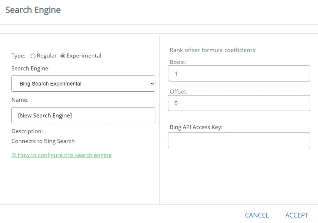Click the Boost: field label
Screen dimensions: 318x223
coord(178,62)
